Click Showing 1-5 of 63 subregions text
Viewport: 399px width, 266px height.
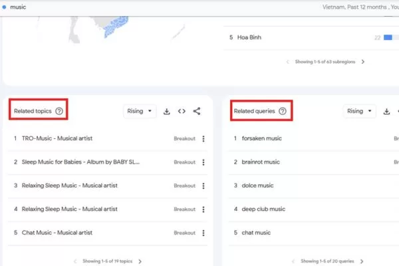(325, 62)
